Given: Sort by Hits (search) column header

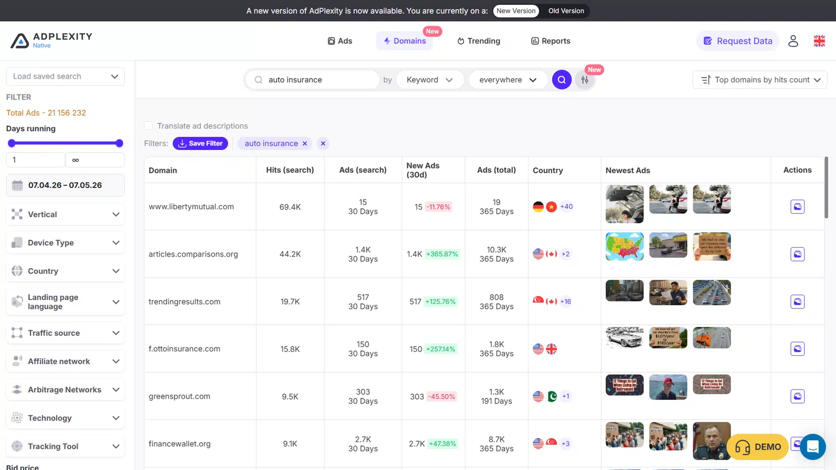Looking at the screenshot, I should (290, 170).
